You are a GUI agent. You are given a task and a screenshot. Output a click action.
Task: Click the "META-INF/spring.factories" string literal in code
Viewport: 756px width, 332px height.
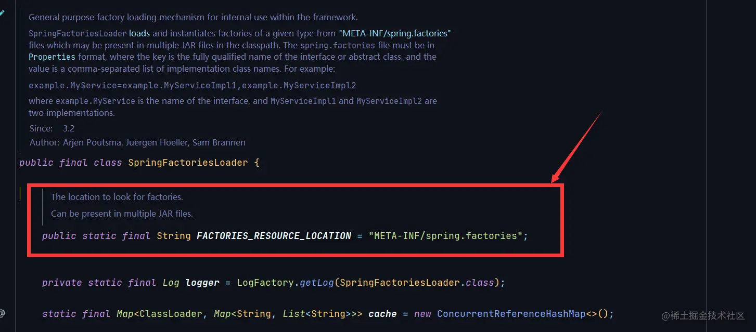[445, 236]
